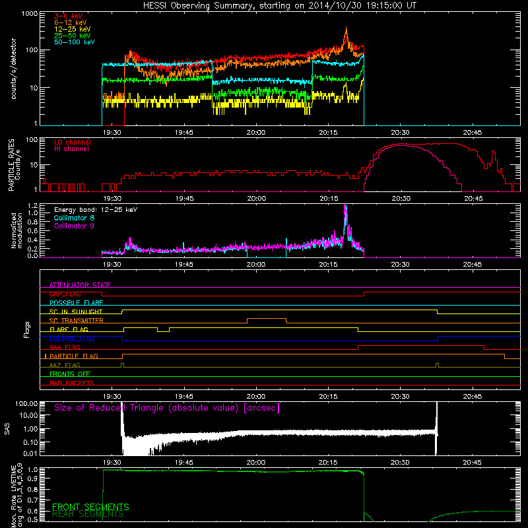
Task: Click the SAS axis label
Action: point(7,429)
